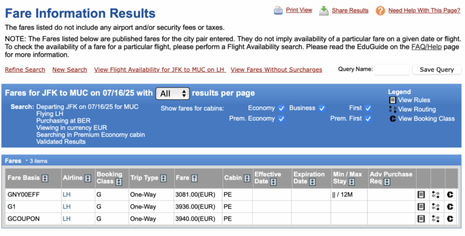The height and width of the screenshot is (236, 465).
Task: Open the results per page dropdown
Action: [x=172, y=94]
